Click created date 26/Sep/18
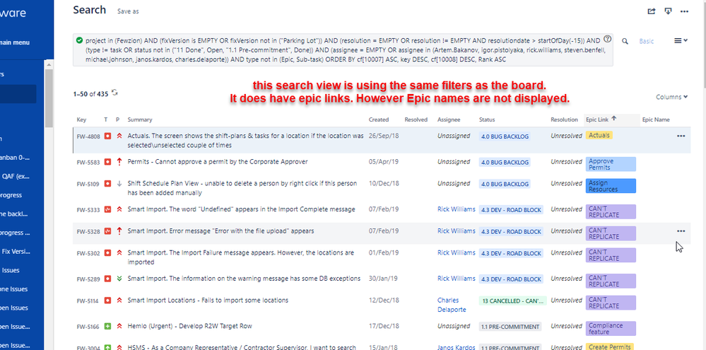Viewport: 706px width, 350px height. [x=384, y=136]
